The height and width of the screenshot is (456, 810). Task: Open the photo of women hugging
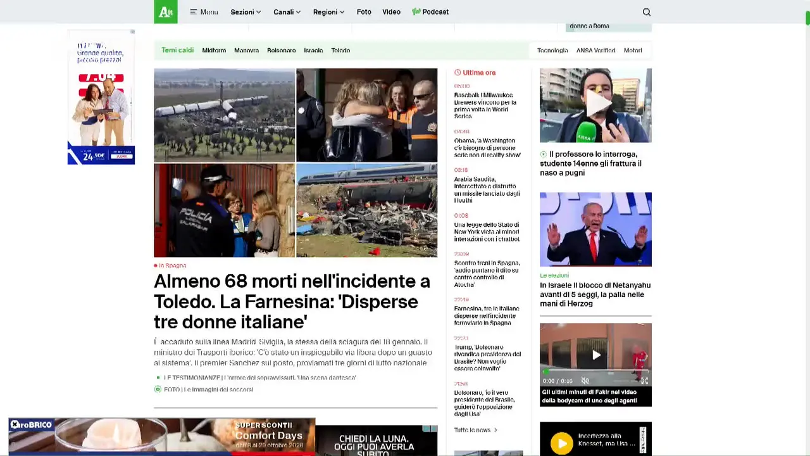click(367, 115)
